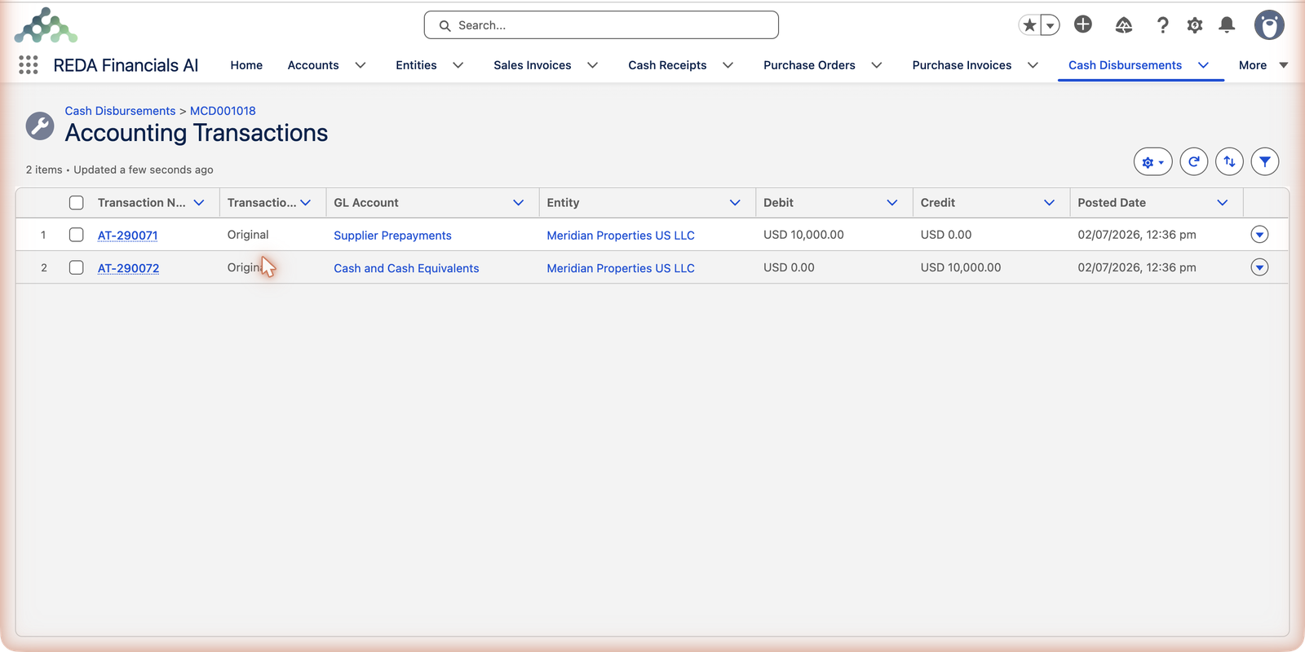
Task: Open the favorites list dropdown arrow
Action: 1051,25
